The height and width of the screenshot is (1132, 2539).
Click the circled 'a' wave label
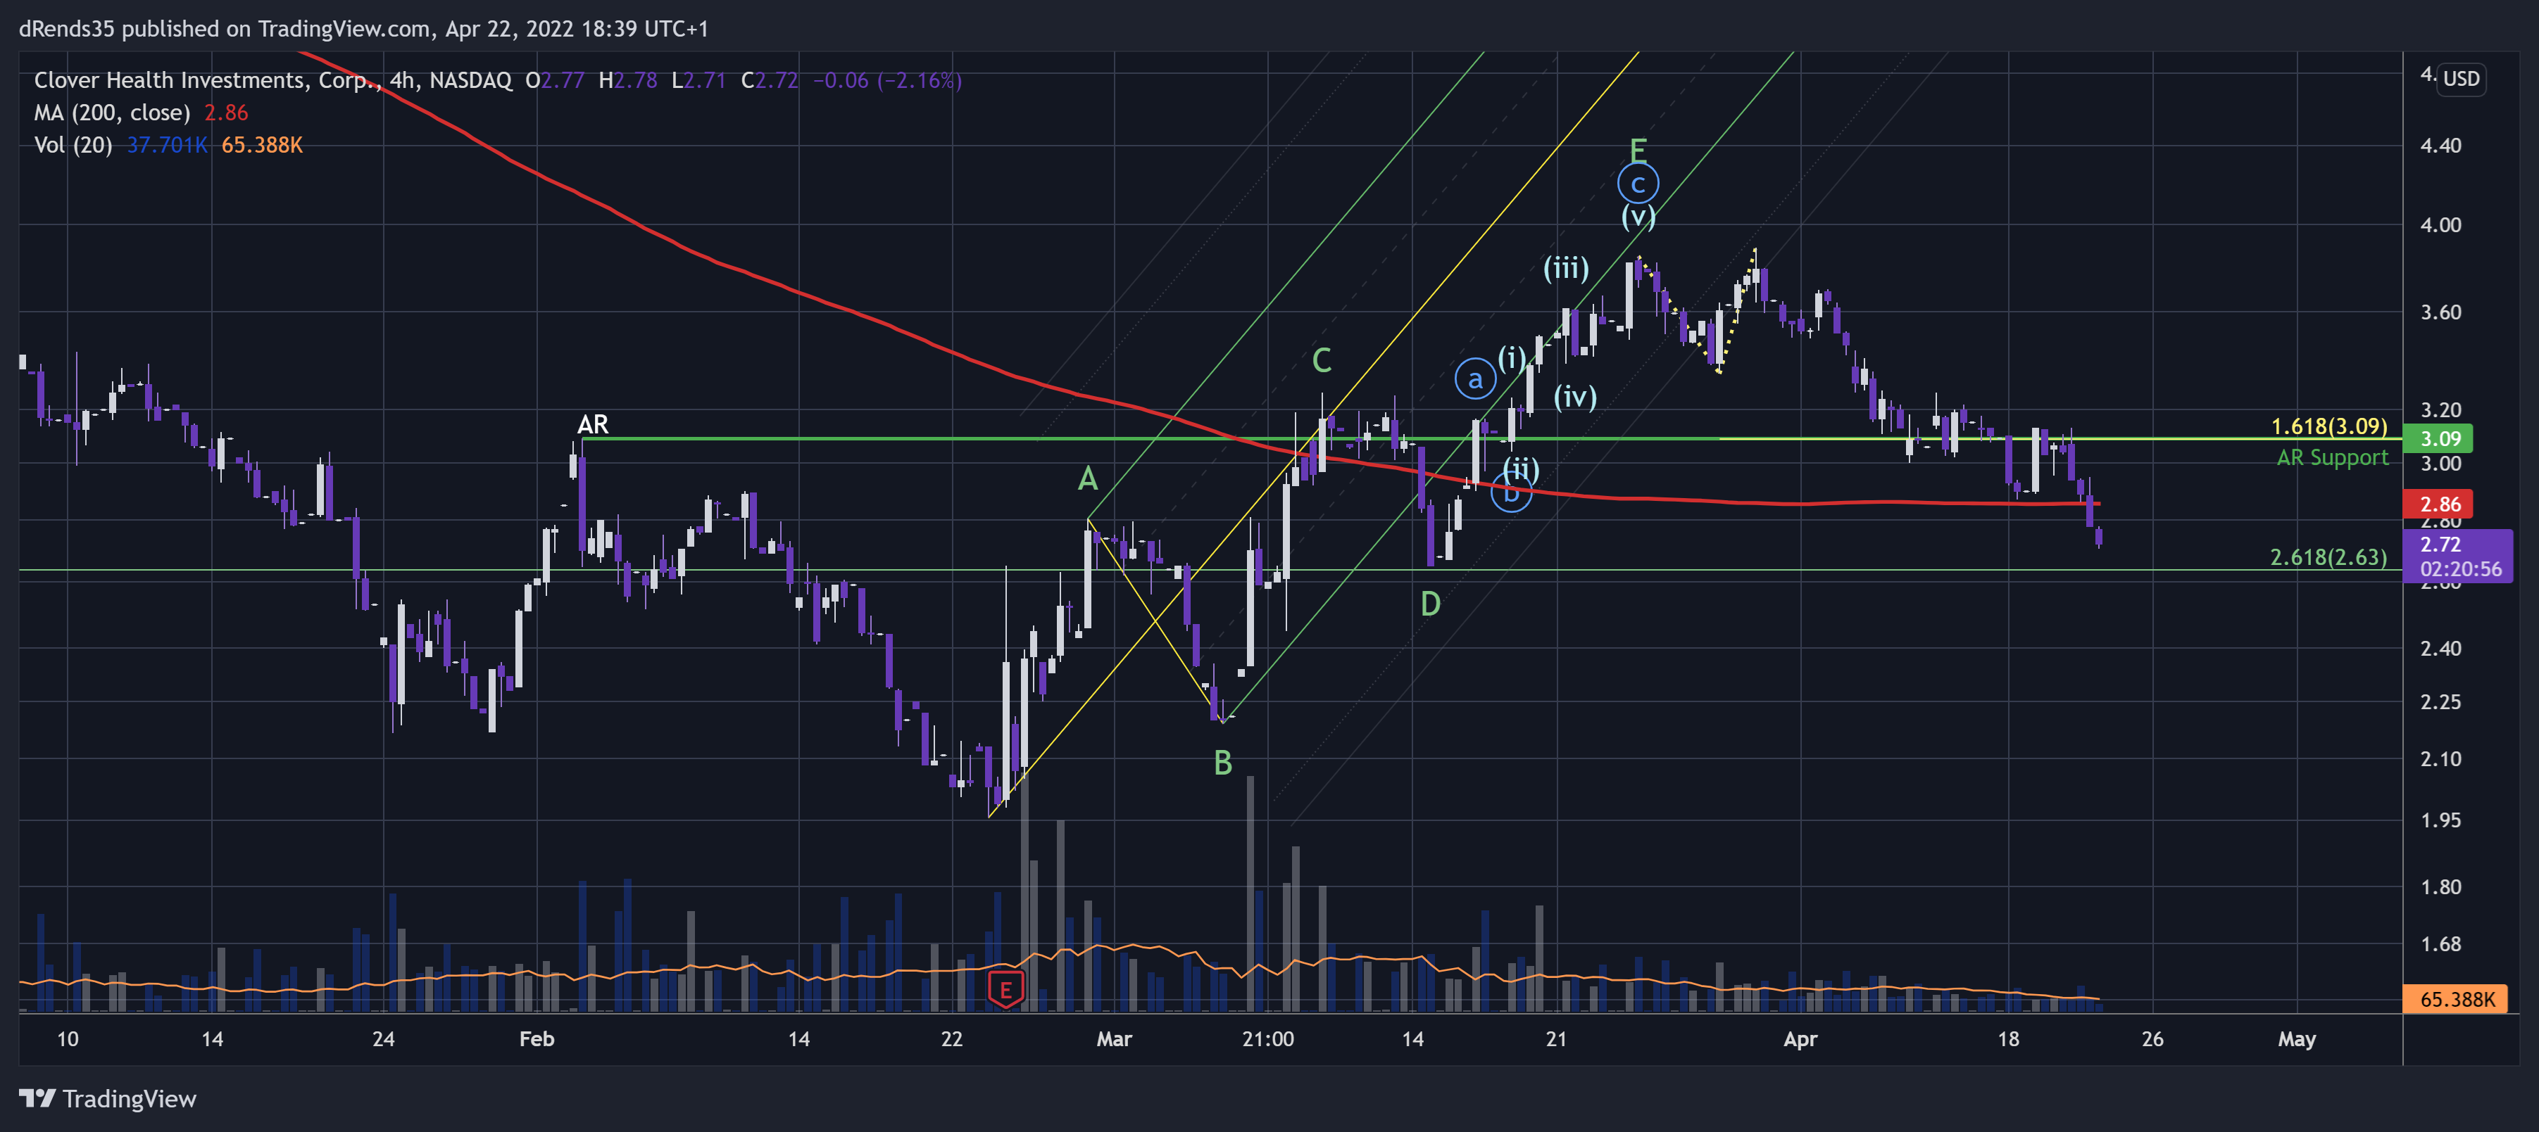pyautogui.click(x=1474, y=379)
